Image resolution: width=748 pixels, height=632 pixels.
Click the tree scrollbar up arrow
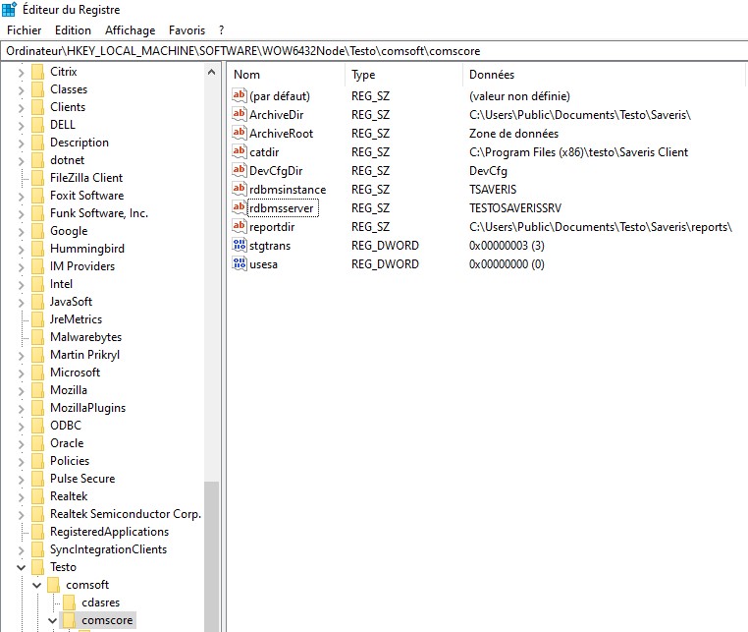click(x=212, y=72)
